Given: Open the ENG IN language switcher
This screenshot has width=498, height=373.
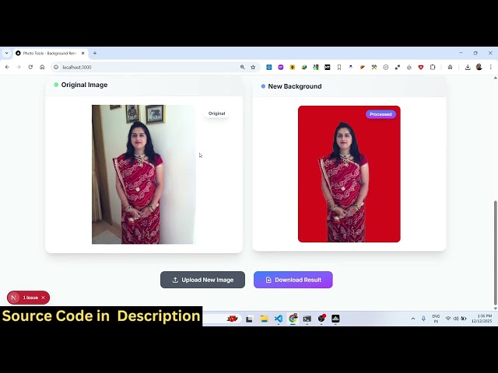Looking at the screenshot, I should (436, 319).
